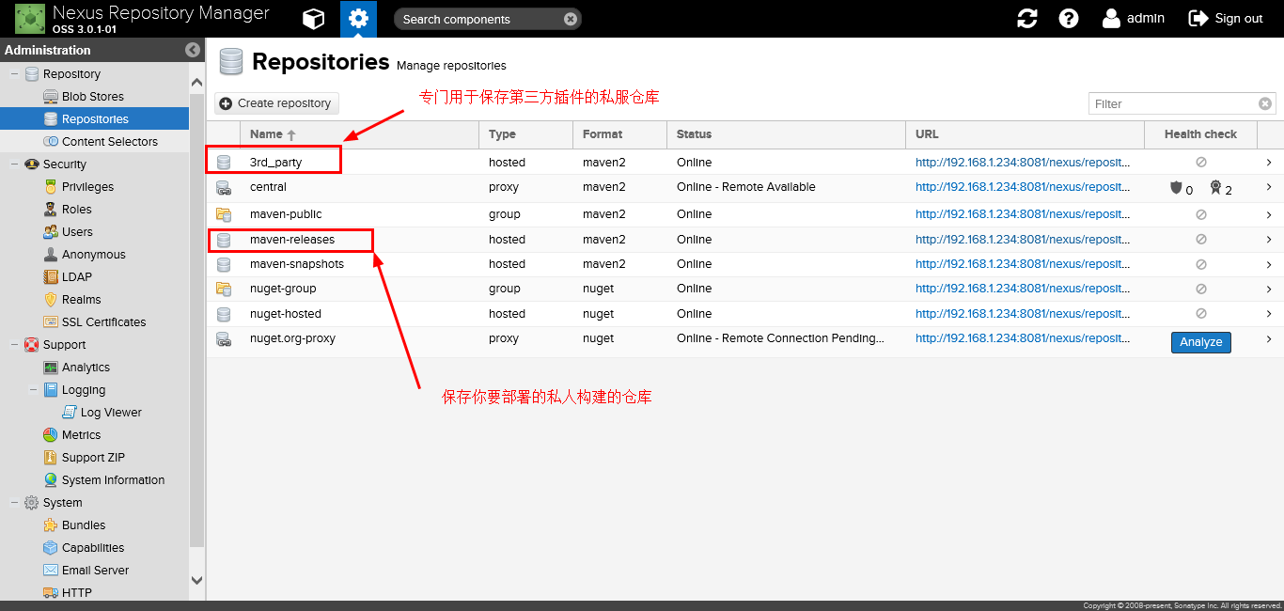Open Privileges under Security
Viewport: 1284px width, 611px height.
[87, 187]
